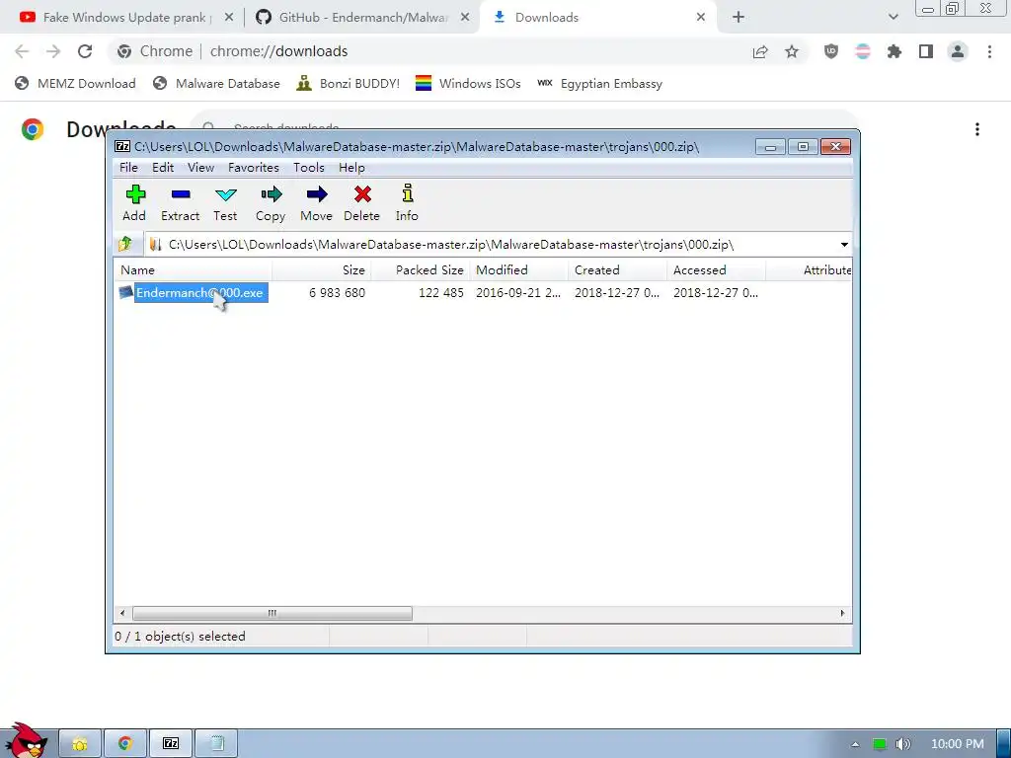This screenshot has height=758, width=1011.
Task: Click the Angry Birds Start button
Action: (x=26, y=741)
